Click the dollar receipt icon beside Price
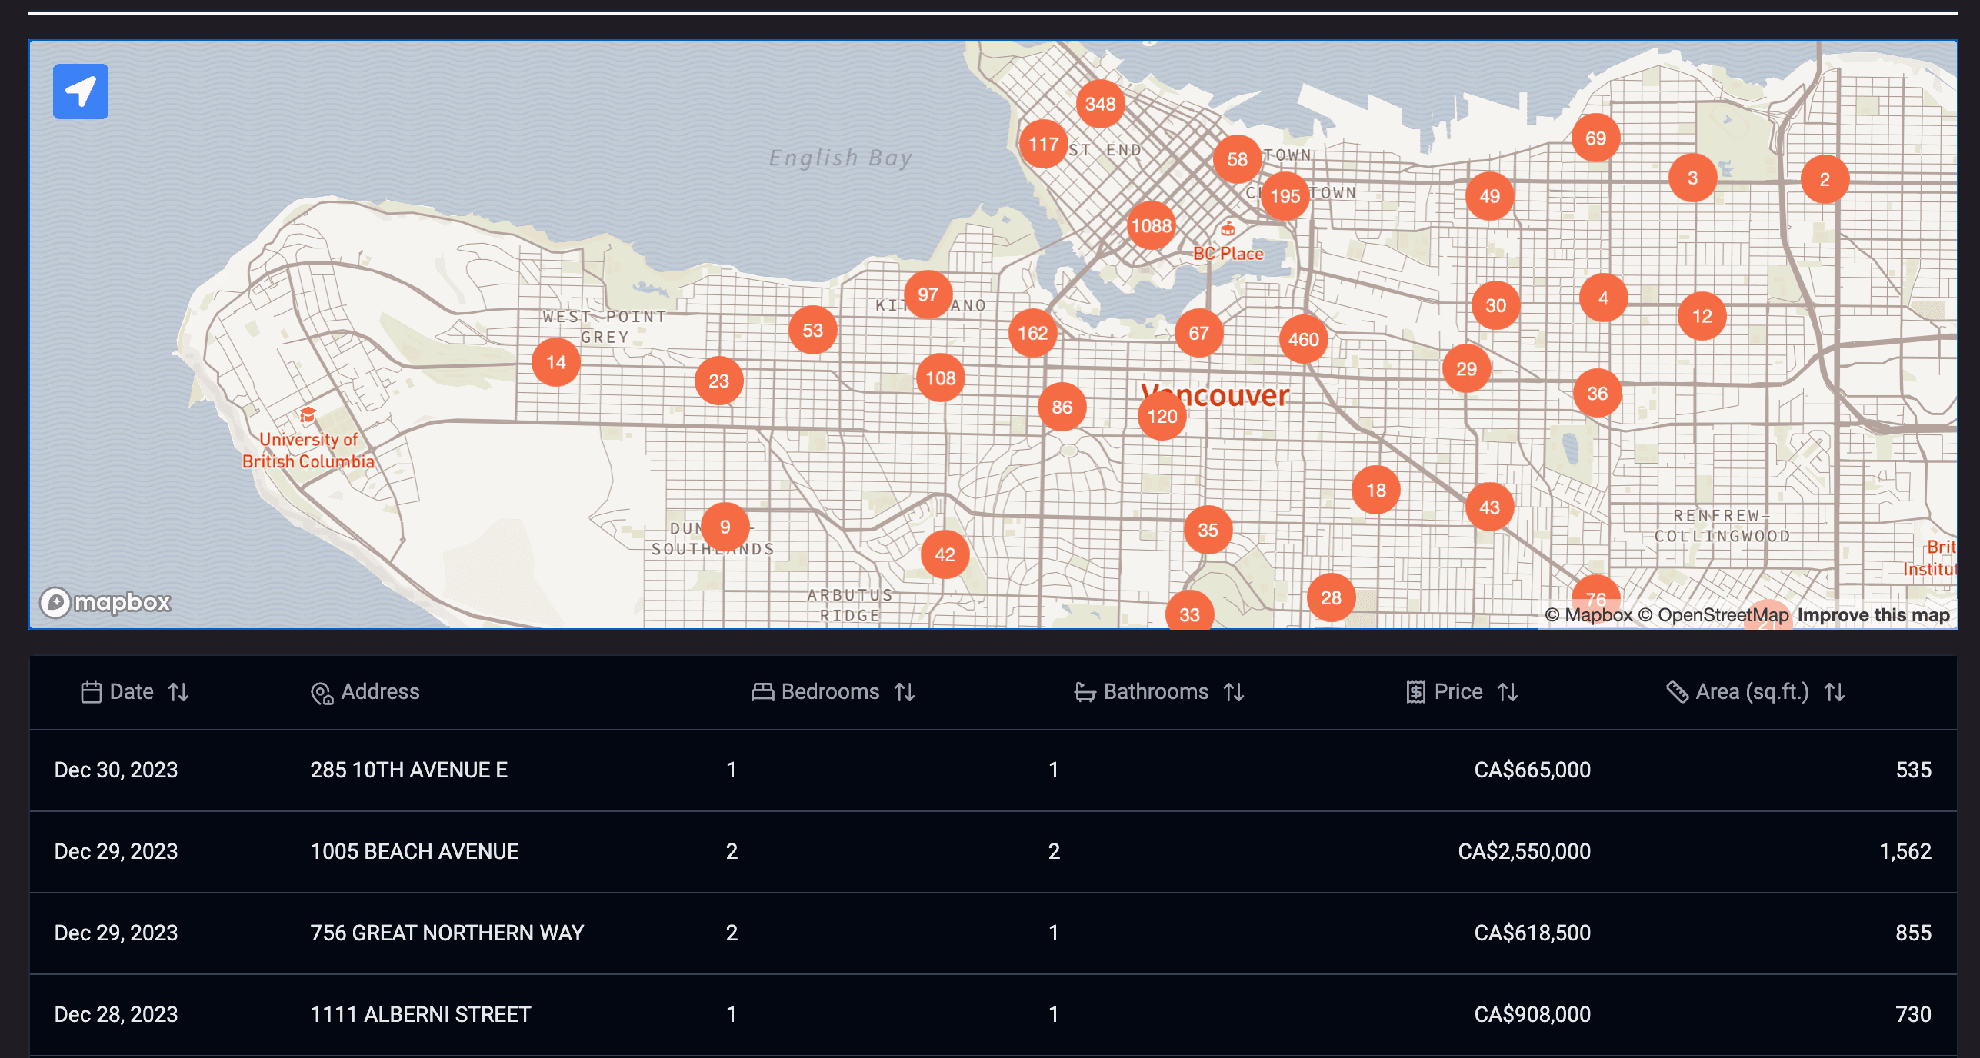 1415,692
